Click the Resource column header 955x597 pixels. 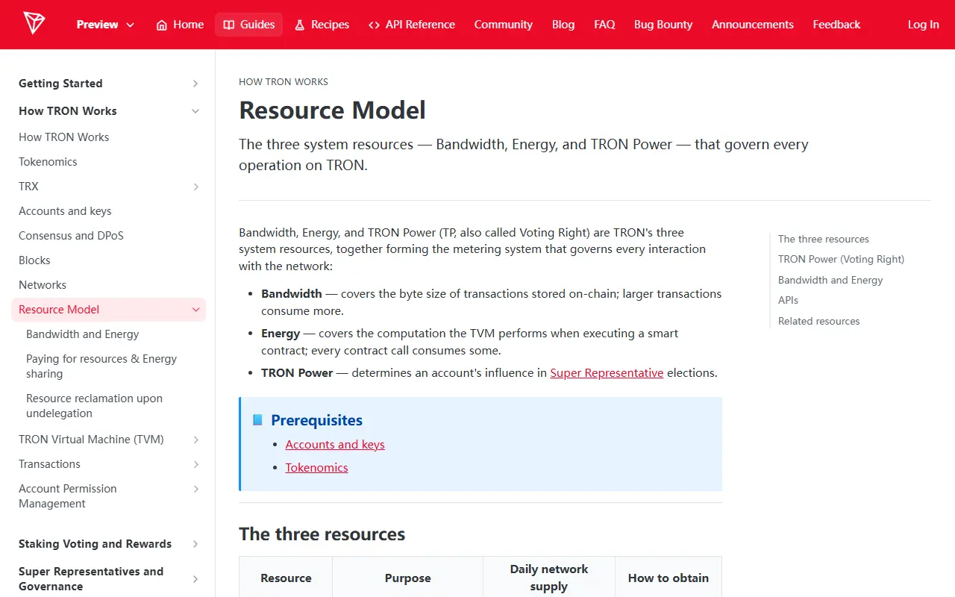(x=286, y=578)
